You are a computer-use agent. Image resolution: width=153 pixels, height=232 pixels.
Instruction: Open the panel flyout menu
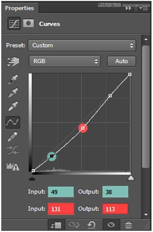144,8
